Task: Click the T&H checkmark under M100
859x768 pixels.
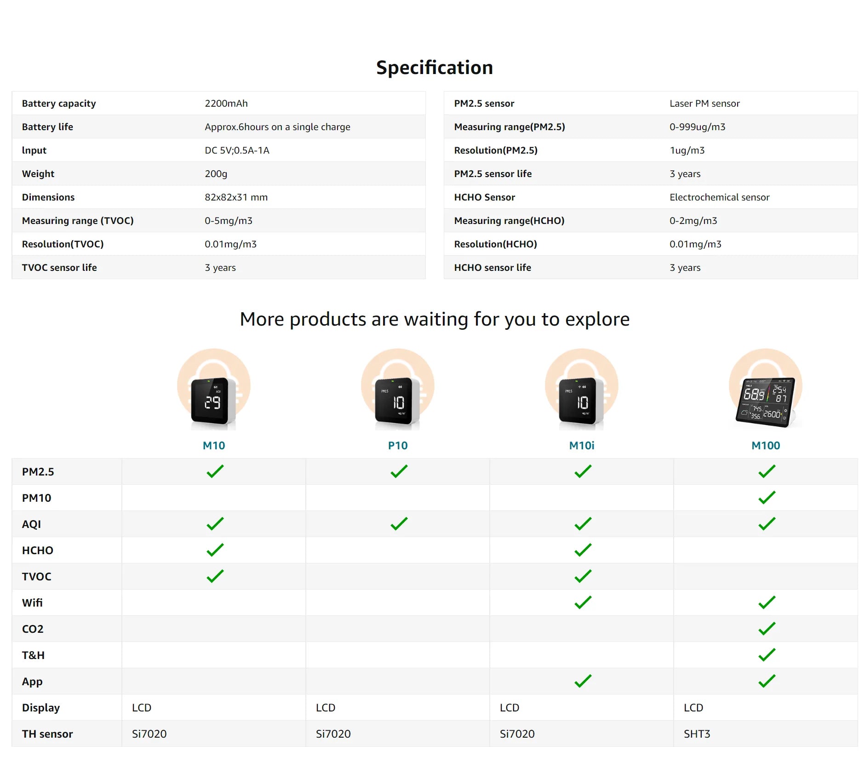Action: [x=767, y=655]
